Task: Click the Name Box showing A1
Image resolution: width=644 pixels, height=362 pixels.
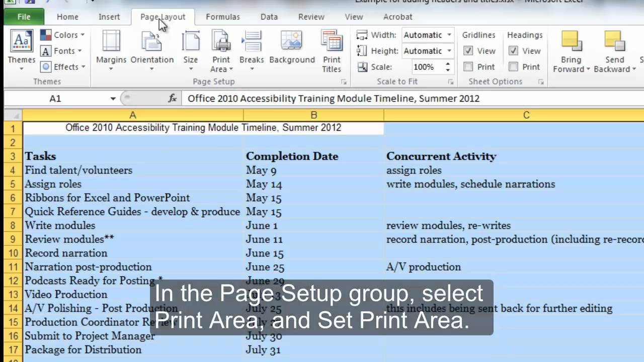Action: point(55,99)
